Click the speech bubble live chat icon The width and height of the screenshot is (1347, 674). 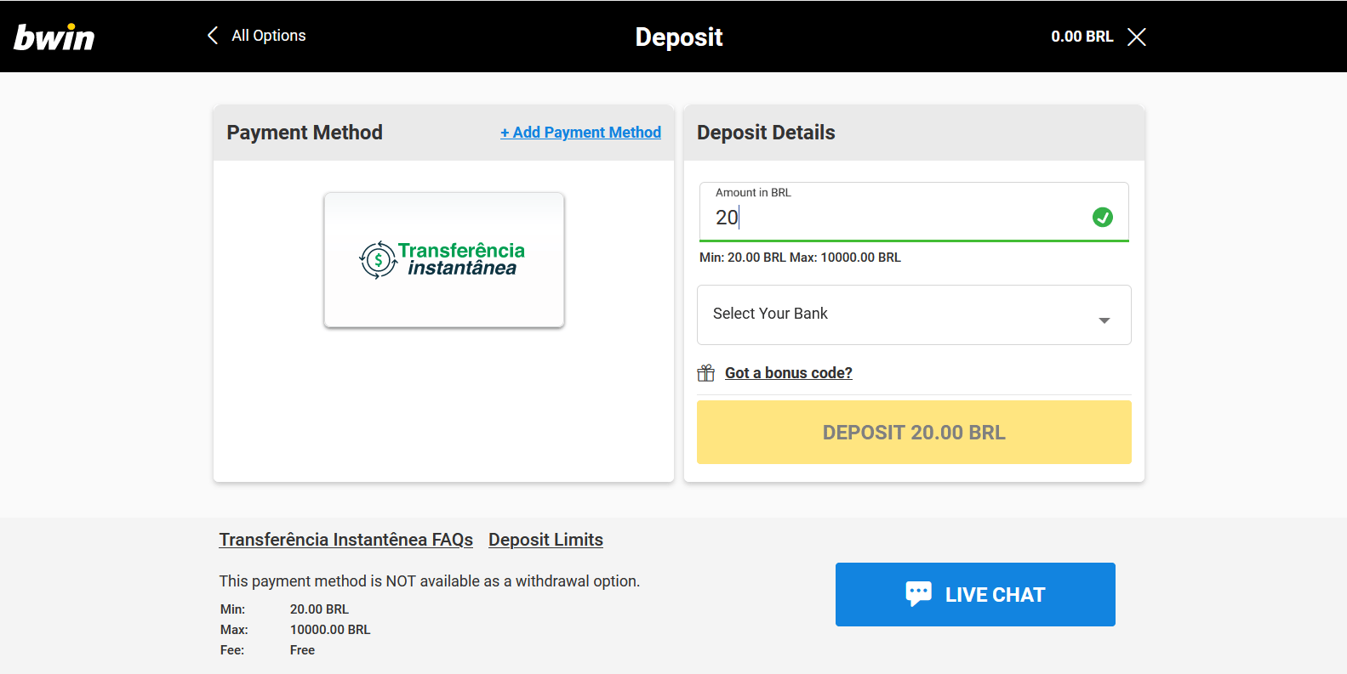[918, 594]
